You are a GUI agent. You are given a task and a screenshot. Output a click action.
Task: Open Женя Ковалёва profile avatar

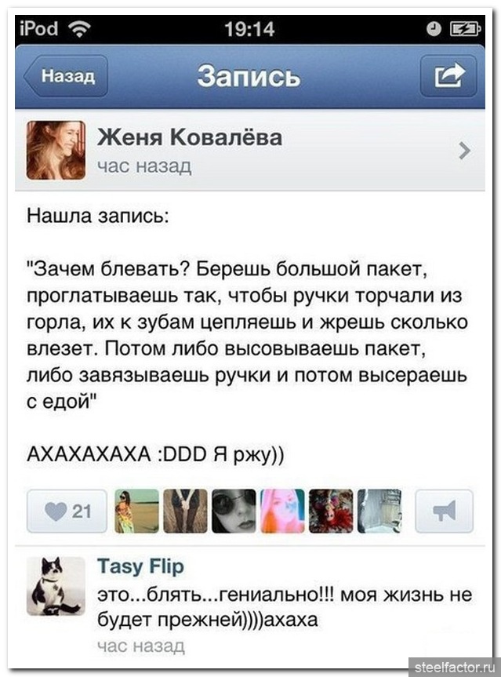56,151
